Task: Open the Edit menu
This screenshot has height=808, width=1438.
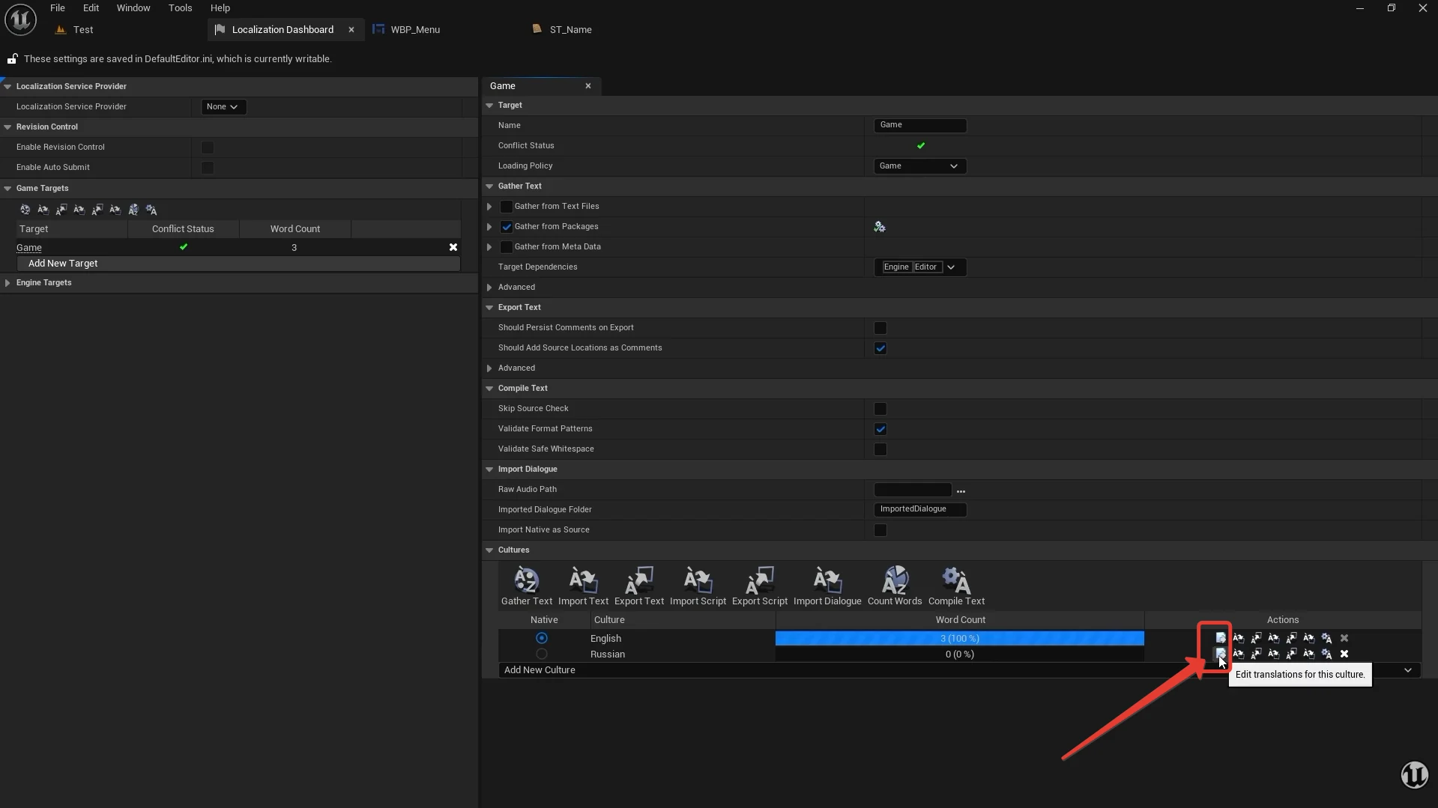Action: 91,7
